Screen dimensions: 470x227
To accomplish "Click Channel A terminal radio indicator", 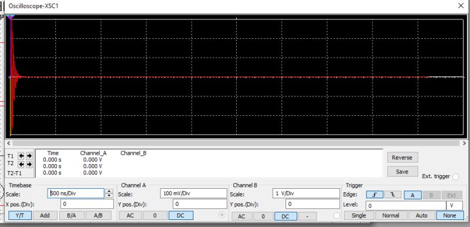I will coord(222,215).
